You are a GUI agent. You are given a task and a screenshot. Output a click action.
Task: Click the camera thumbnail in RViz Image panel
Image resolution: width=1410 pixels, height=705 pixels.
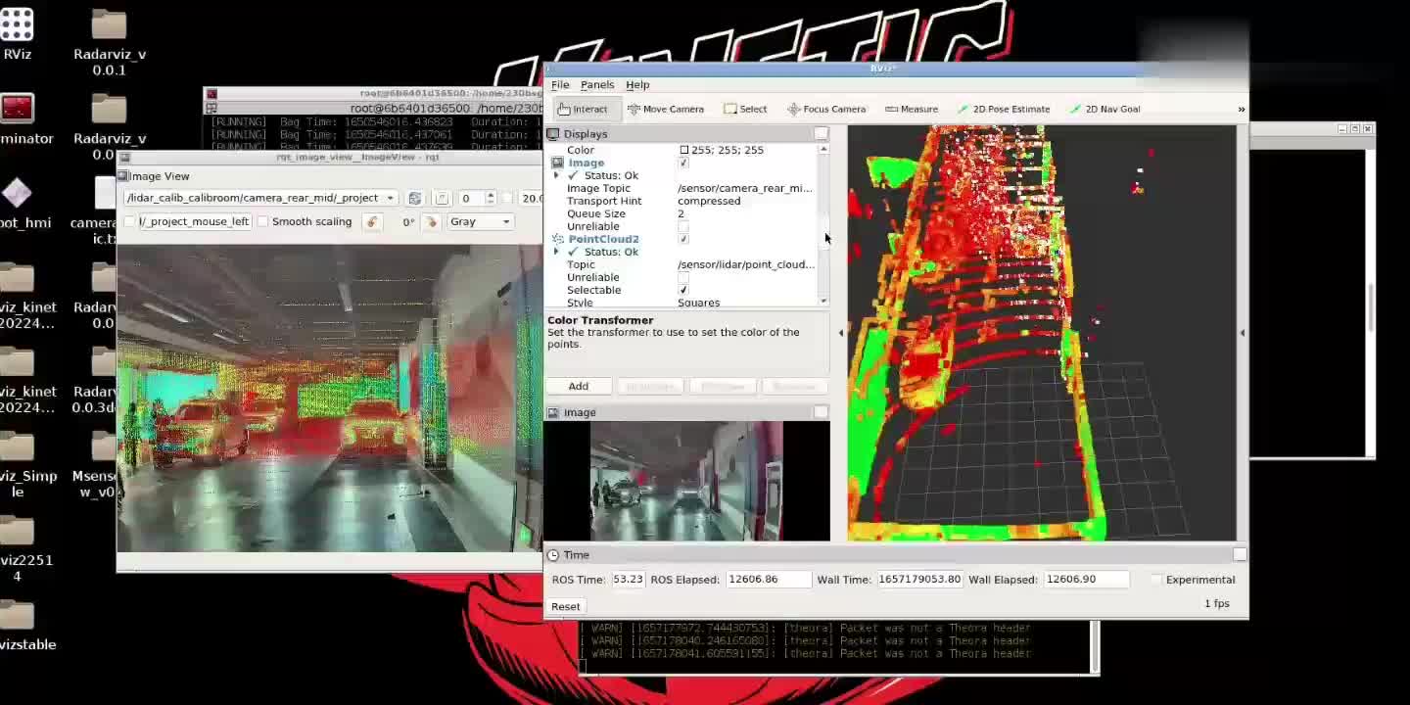coord(686,481)
